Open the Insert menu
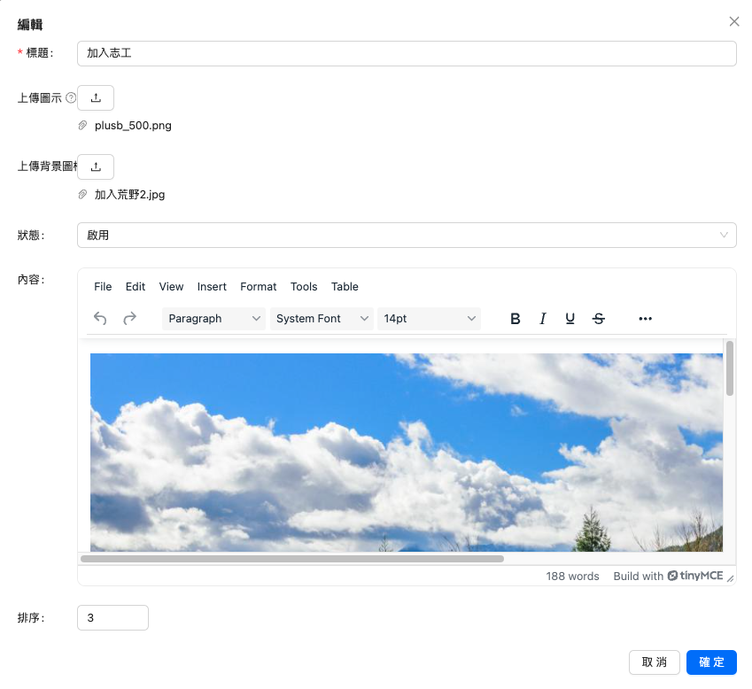This screenshot has height=689, width=752. 212,287
